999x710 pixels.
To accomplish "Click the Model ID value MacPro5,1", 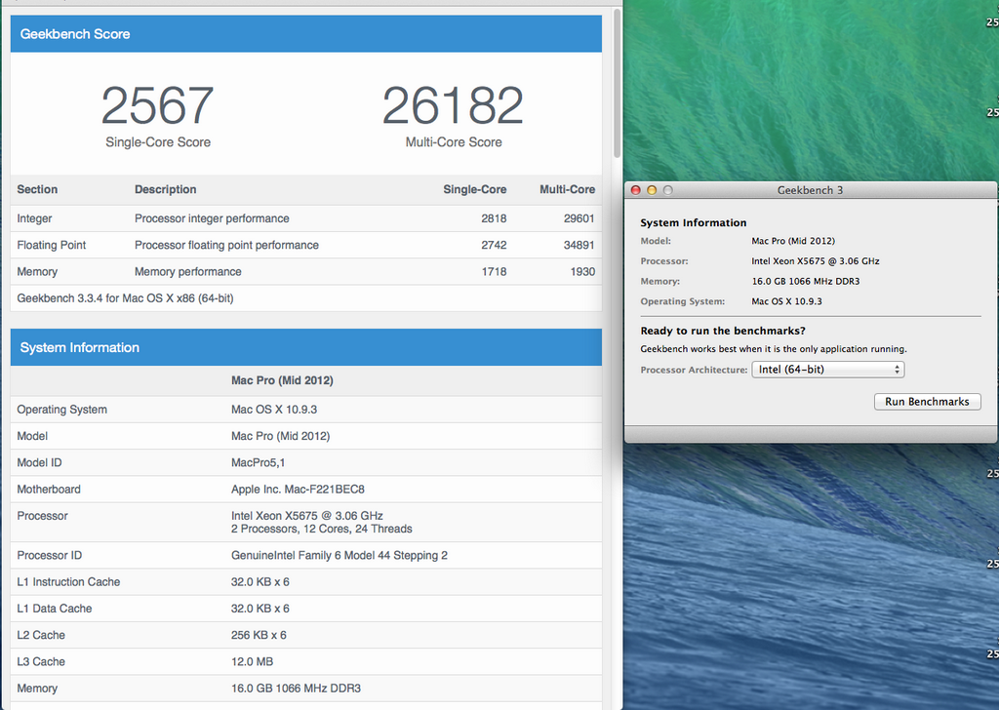I will (258, 462).
